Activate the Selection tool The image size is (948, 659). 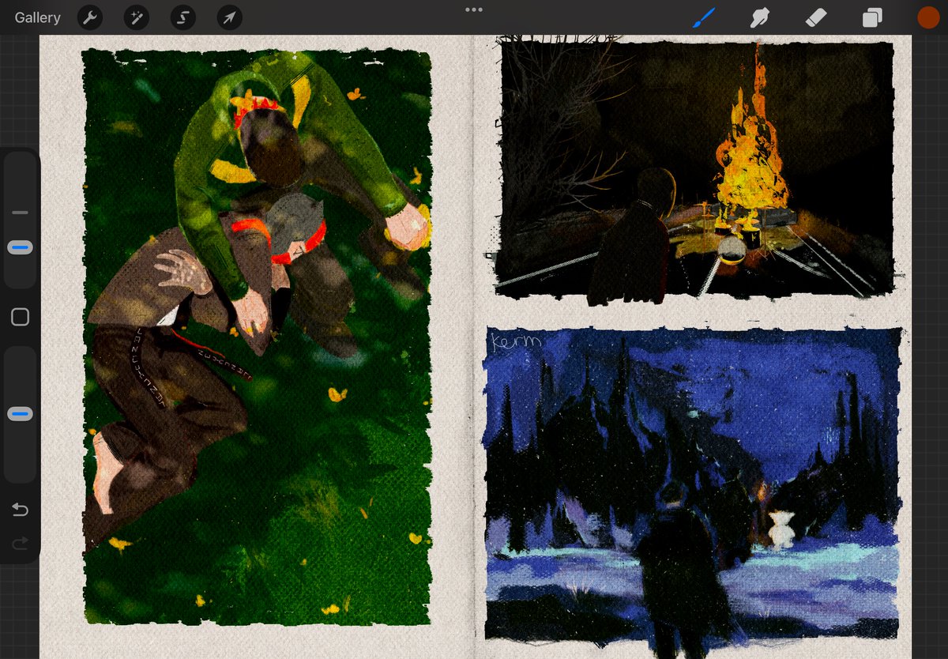tap(183, 17)
